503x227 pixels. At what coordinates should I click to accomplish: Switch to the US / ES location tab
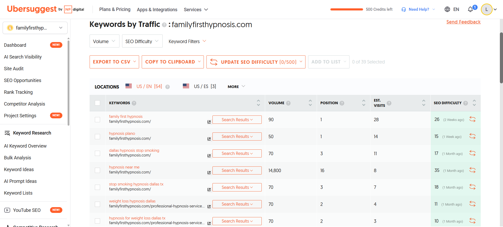199,86
